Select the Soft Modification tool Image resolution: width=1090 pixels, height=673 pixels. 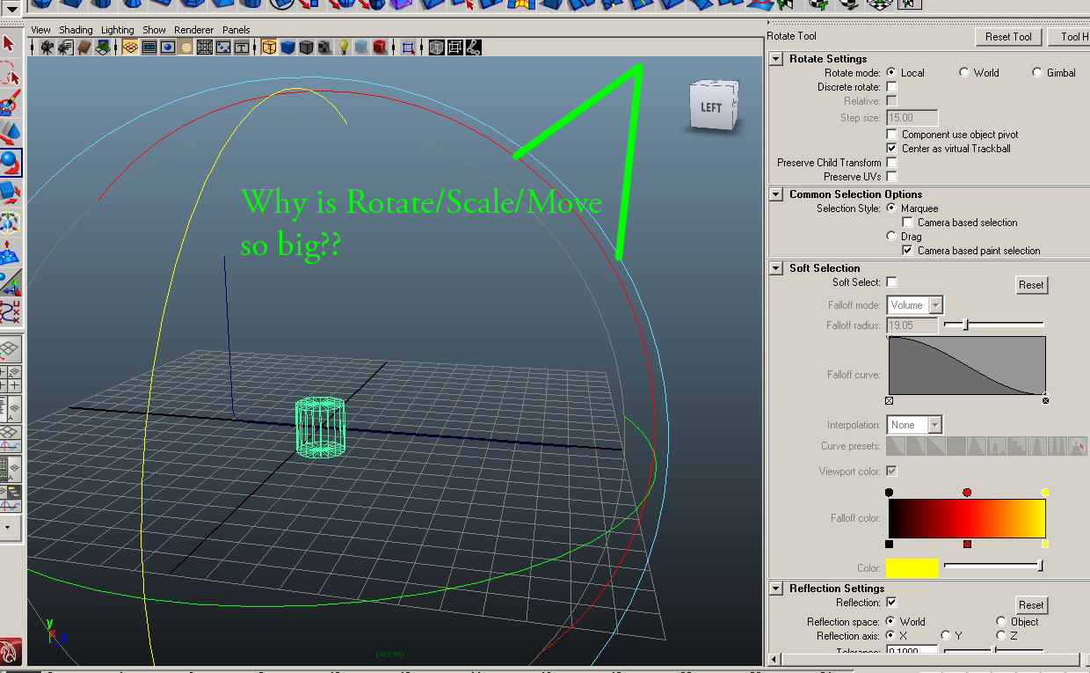[x=11, y=252]
